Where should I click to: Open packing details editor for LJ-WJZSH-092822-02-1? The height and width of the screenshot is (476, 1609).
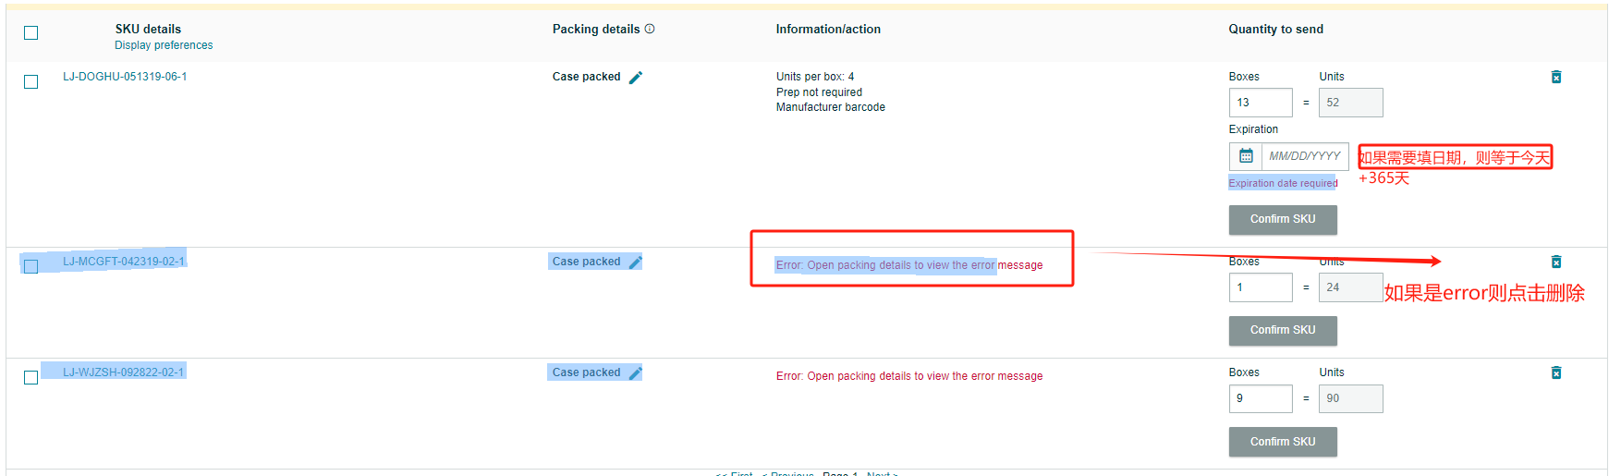[636, 373]
